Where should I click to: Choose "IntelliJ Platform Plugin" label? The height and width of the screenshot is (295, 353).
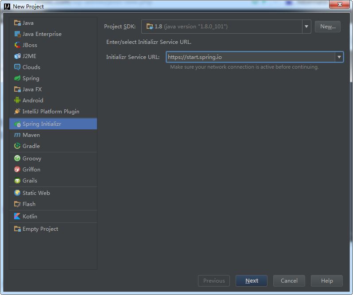click(51, 112)
